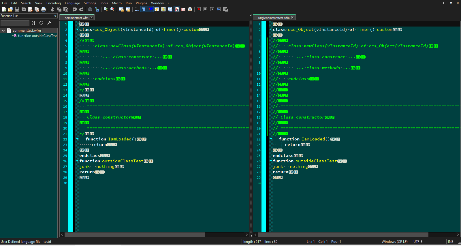Image resolution: width=461 pixels, height=246 pixels.
Task: Click the Copy toolbar icon
Action: click(x=59, y=9)
